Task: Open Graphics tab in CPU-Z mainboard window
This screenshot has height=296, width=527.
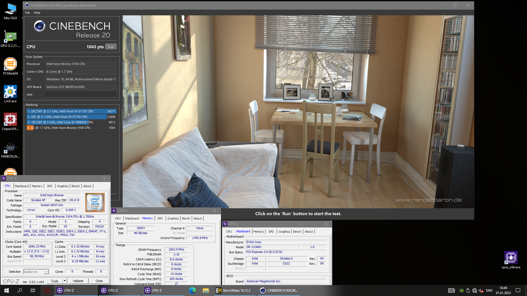Action: coord(284,232)
